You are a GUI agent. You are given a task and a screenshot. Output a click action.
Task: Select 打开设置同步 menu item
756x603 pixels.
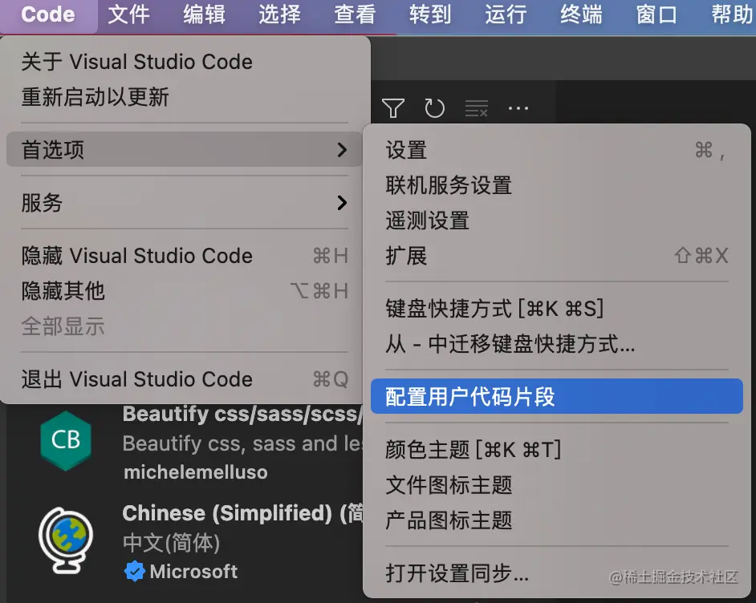point(556,573)
